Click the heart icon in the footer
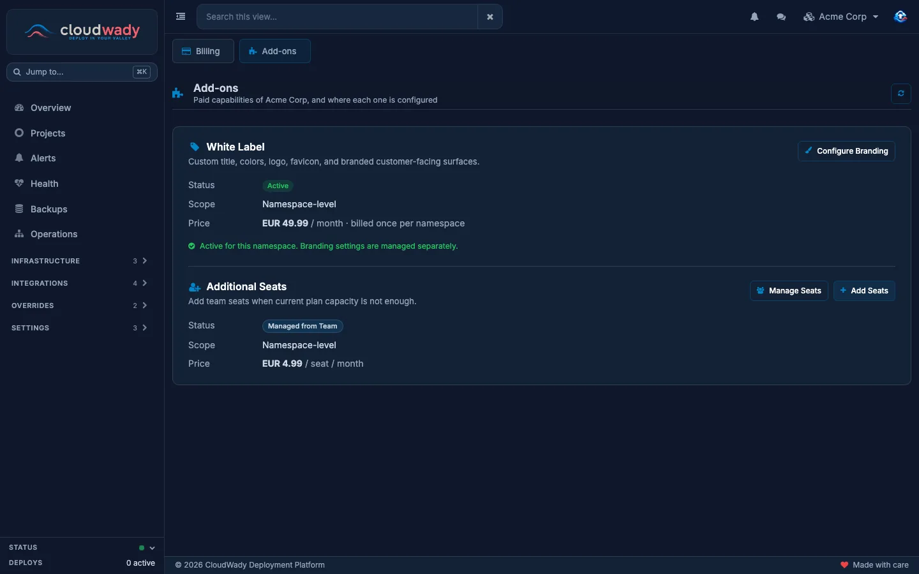This screenshot has width=919, height=574. pos(844,565)
